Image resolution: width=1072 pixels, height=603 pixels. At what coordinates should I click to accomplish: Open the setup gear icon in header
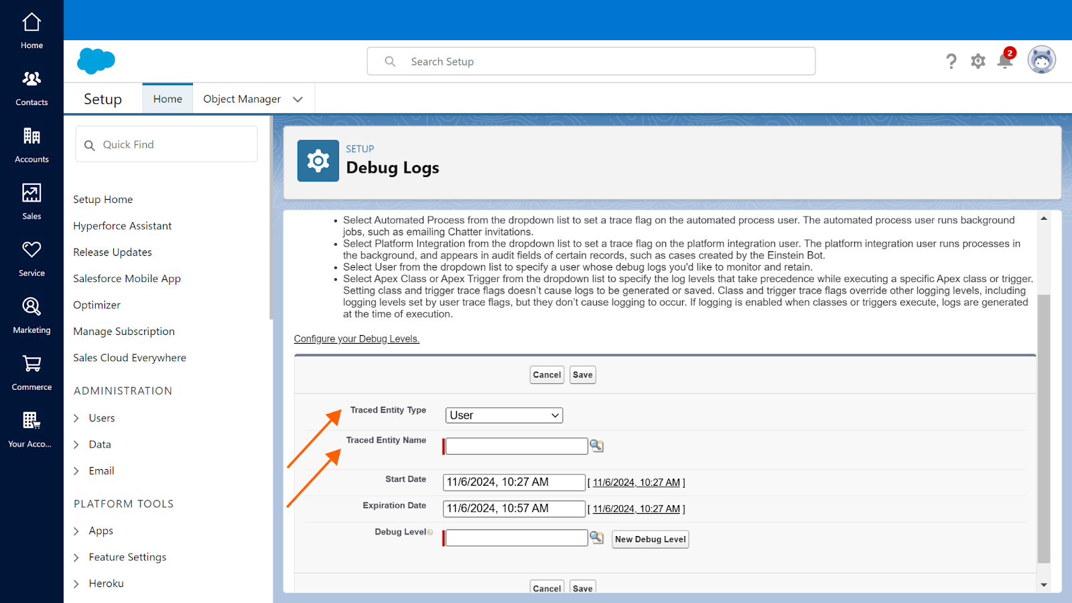pos(978,62)
